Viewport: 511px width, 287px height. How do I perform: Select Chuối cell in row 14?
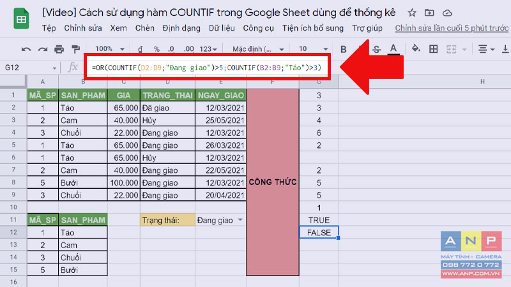(x=83, y=258)
